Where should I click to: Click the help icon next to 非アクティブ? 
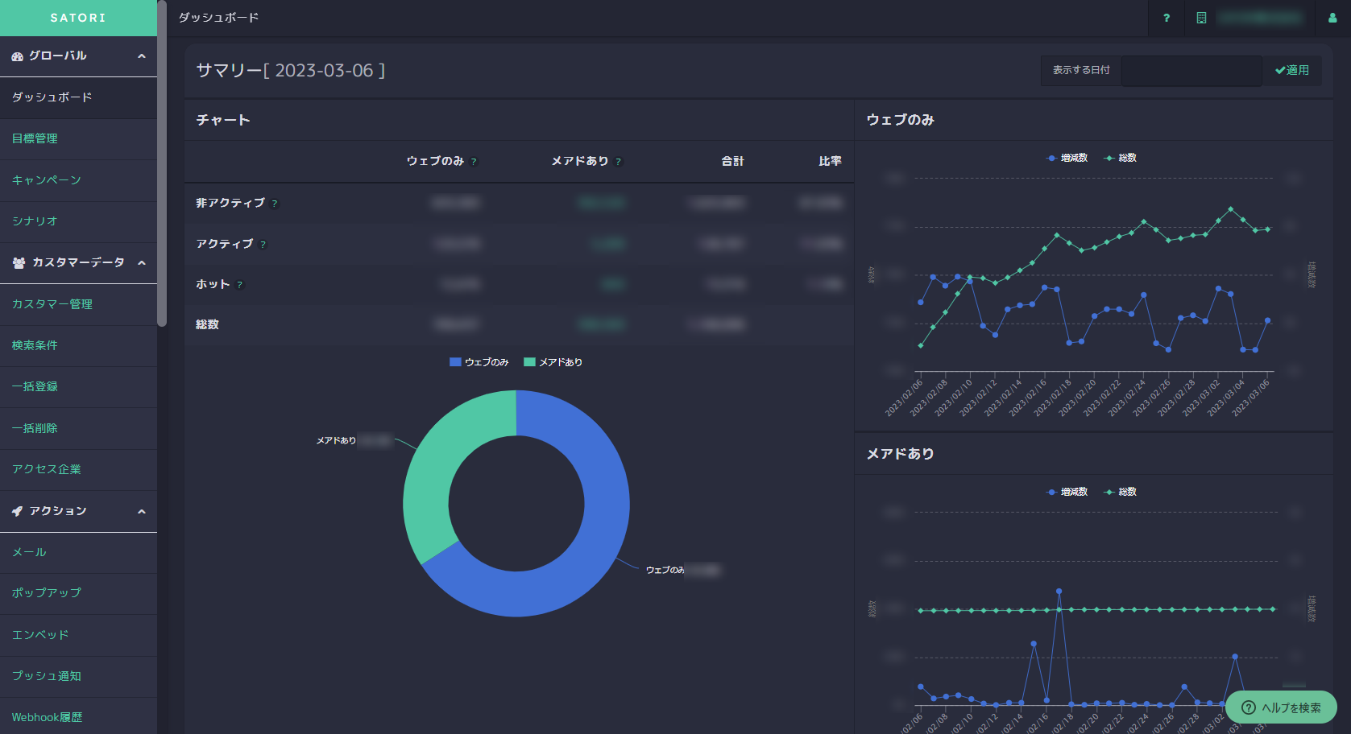click(x=275, y=204)
